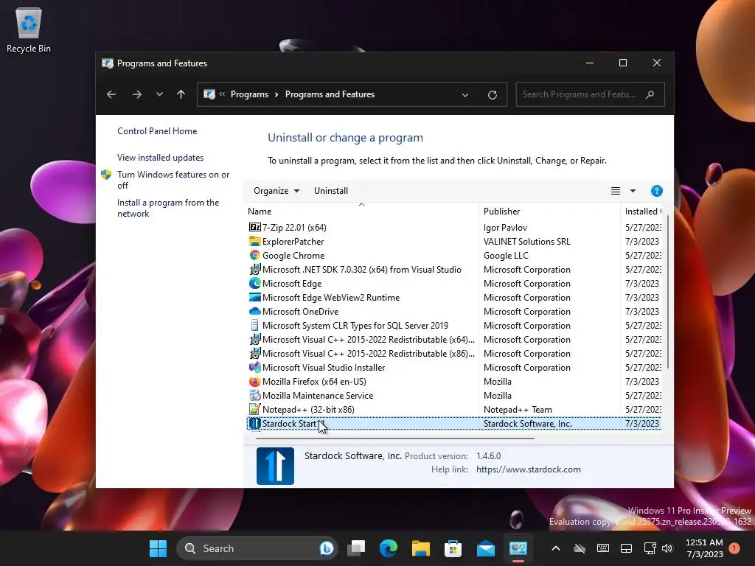
Task: Sort the list by the Name column
Action: click(361, 212)
